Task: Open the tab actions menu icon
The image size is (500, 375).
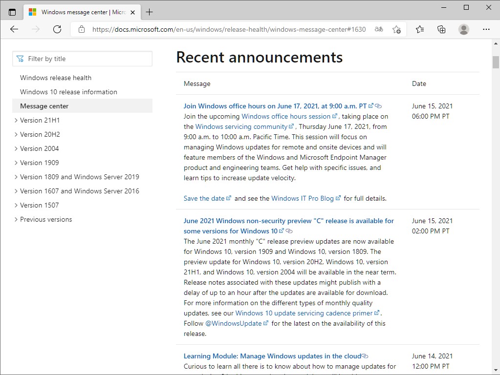Action: tap(12, 12)
